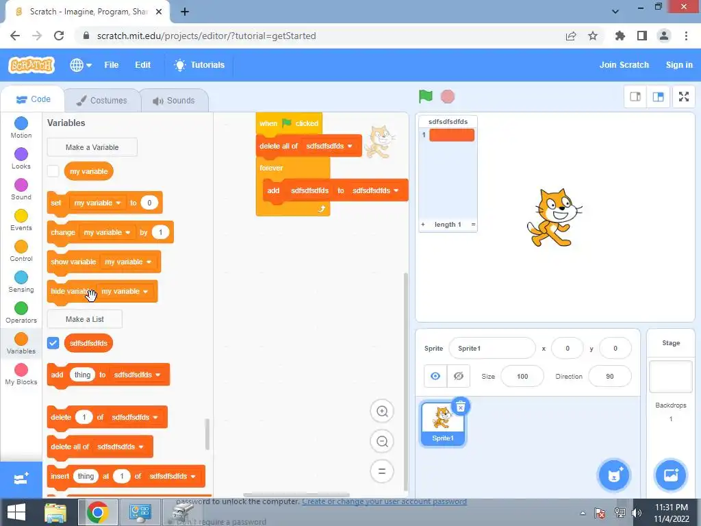Viewport: 701px width, 526px height.
Task: Reset workspace zoom to default
Action: click(382, 471)
